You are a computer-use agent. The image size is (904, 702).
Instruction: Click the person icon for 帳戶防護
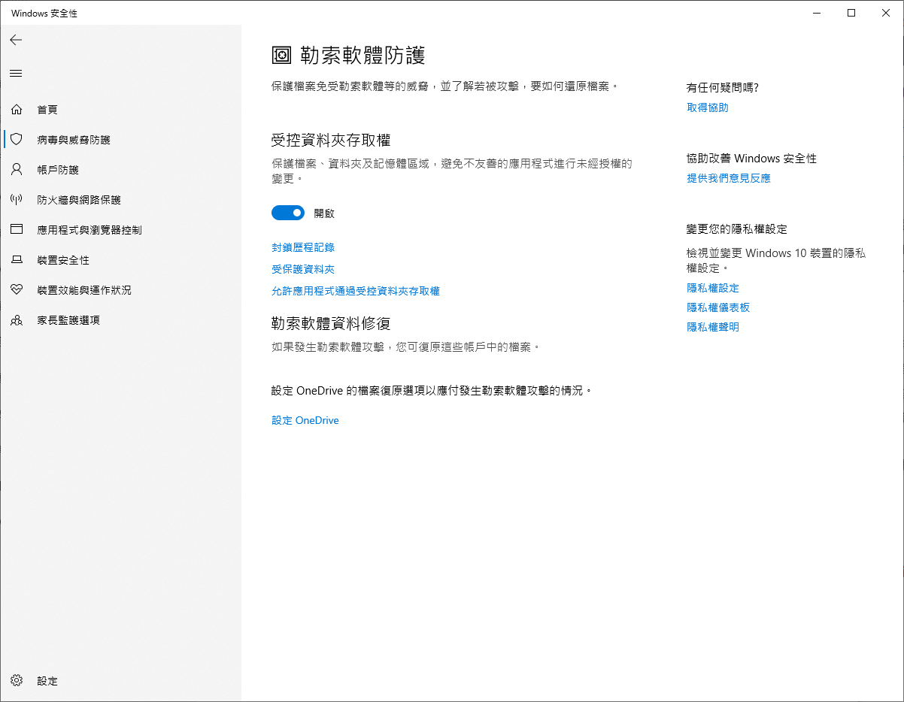pos(17,170)
